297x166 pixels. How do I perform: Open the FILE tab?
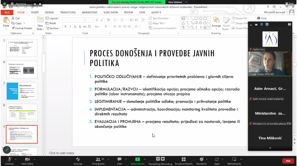pos(7,12)
